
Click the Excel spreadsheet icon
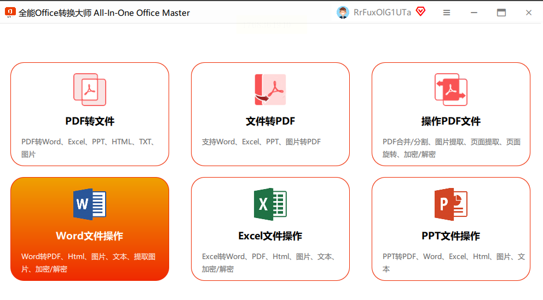pos(270,204)
